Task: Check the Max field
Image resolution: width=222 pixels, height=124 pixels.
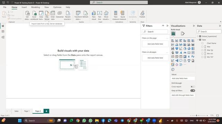Action: click(x=202, y=47)
